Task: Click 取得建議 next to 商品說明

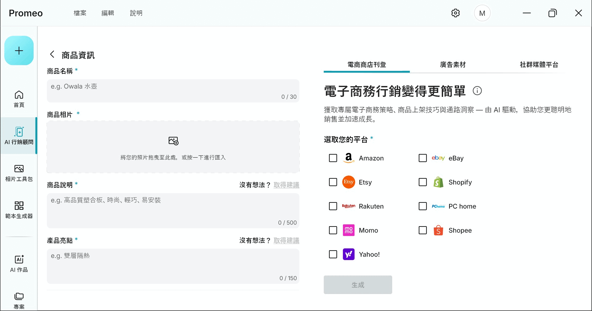Action: [286, 185]
